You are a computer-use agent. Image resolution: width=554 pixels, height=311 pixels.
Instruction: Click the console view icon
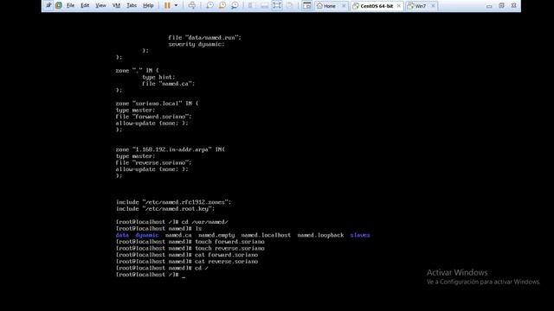(307, 6)
